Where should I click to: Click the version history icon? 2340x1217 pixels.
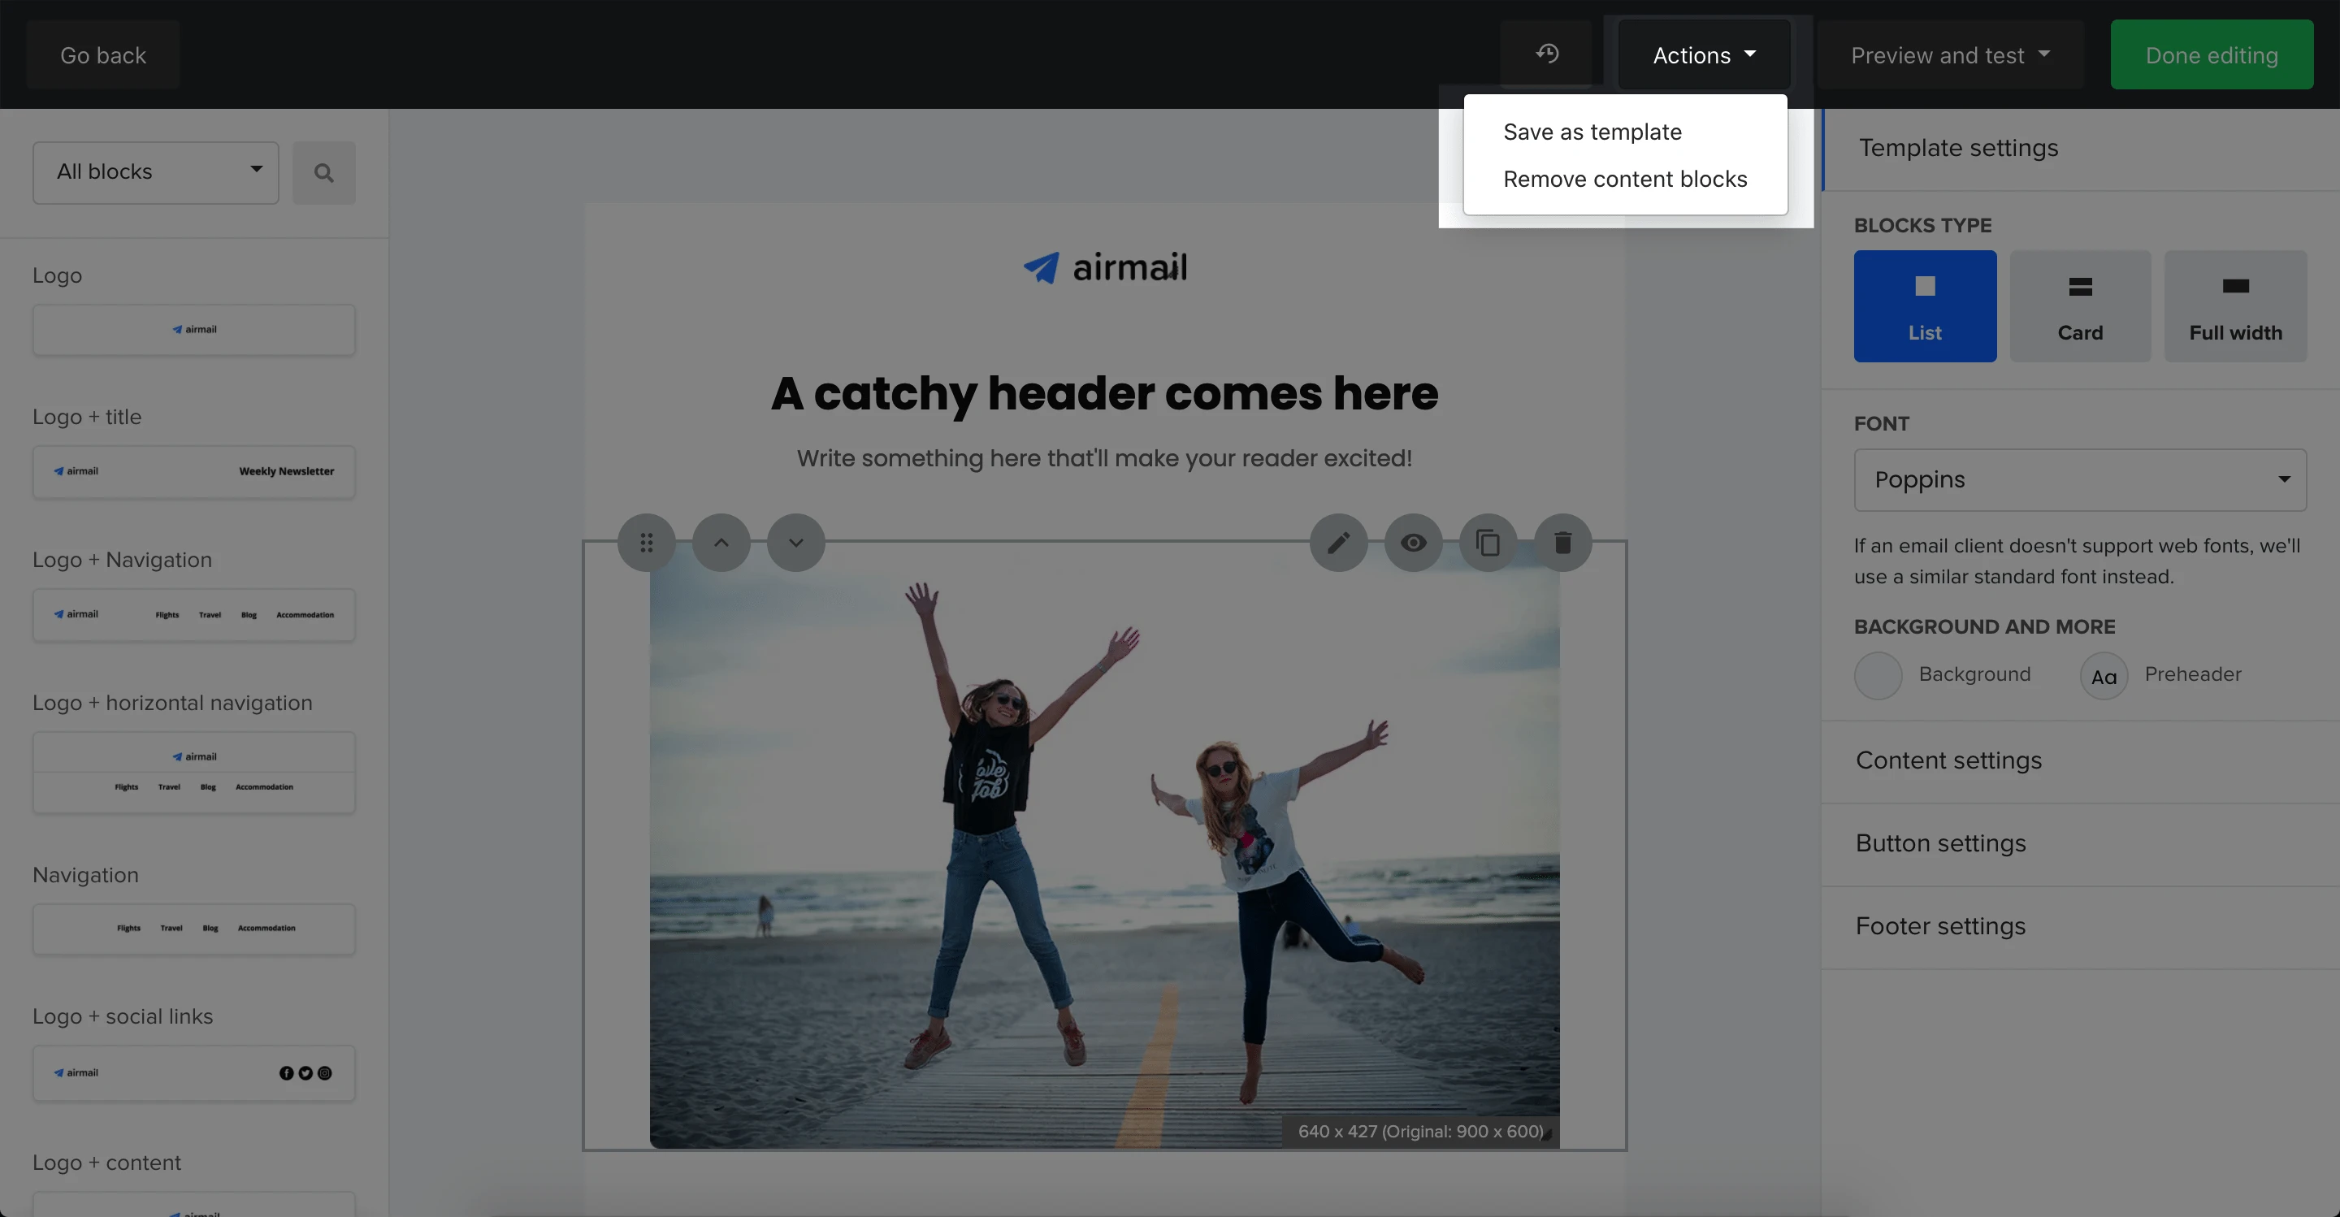tap(1547, 54)
